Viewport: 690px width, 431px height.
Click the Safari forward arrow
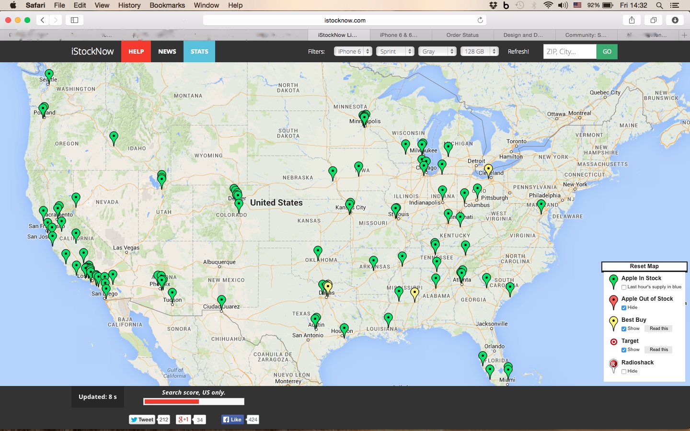(56, 20)
